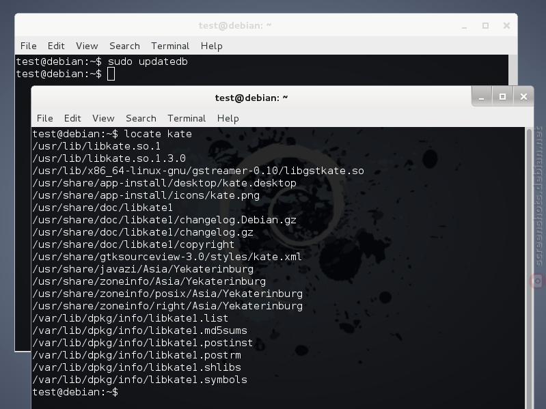This screenshot has width=546, height=409.
Task: Click the changelog.Debian.gz path line
Action: coord(165,220)
